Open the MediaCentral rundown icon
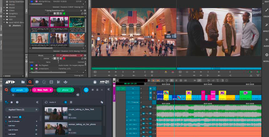The image size is (269, 137). click(x=51, y=82)
